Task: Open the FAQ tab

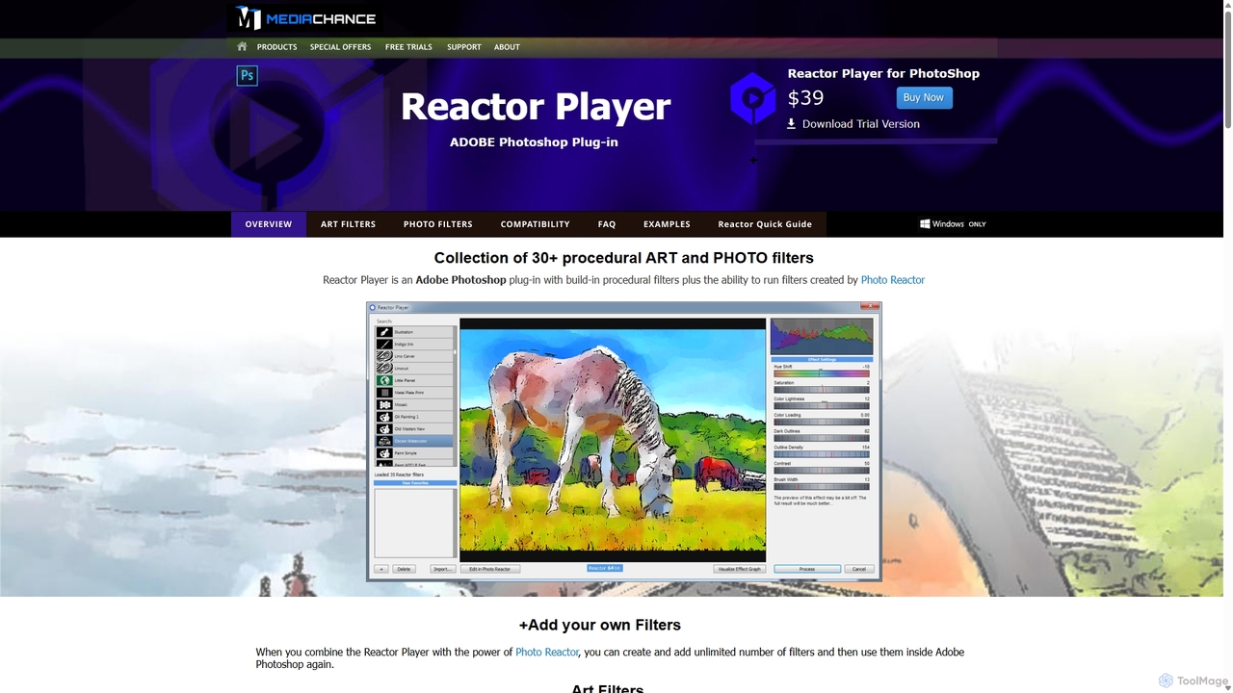Action: pyautogui.click(x=606, y=224)
